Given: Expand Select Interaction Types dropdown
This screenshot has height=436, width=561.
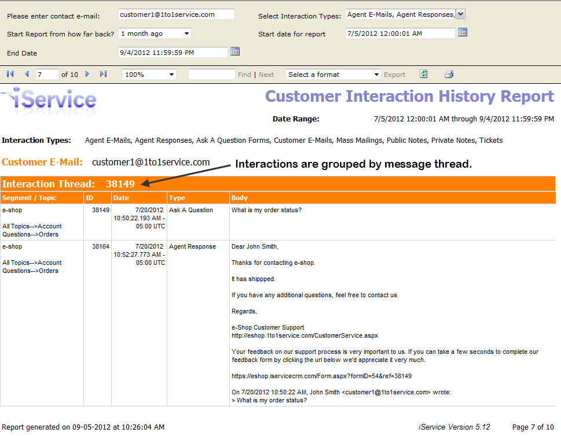Looking at the screenshot, I should tap(460, 14).
